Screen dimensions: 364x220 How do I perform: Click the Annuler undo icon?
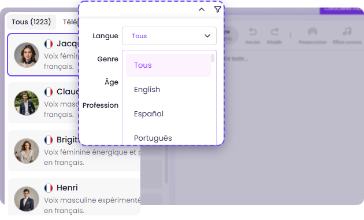coord(253,32)
